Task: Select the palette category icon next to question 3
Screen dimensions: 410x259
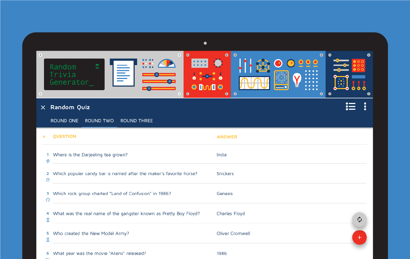Action: 48,200
